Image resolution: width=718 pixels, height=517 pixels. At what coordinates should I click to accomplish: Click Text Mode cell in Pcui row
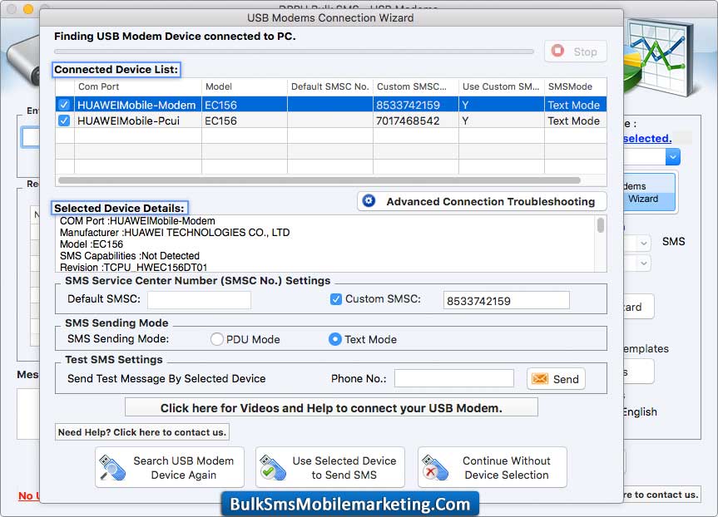574,121
